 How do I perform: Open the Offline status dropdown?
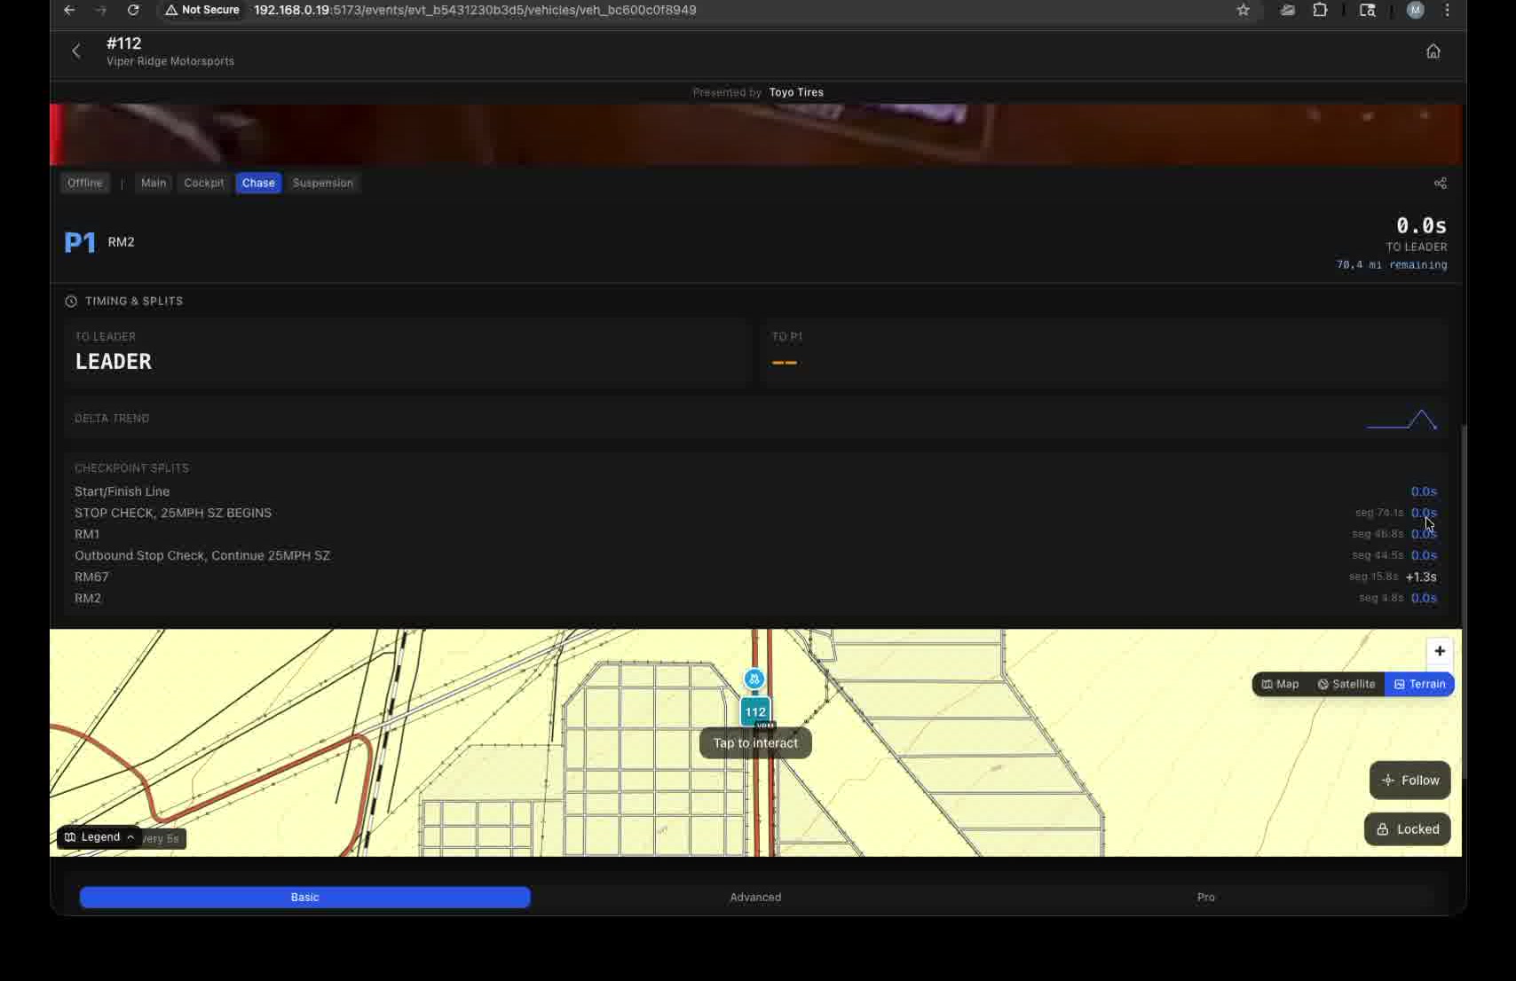pos(84,183)
